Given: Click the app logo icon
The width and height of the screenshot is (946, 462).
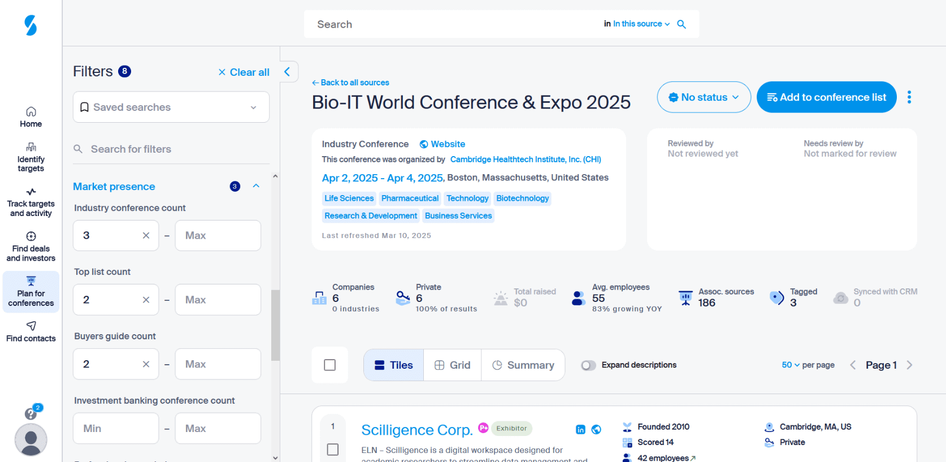Looking at the screenshot, I should (x=31, y=25).
